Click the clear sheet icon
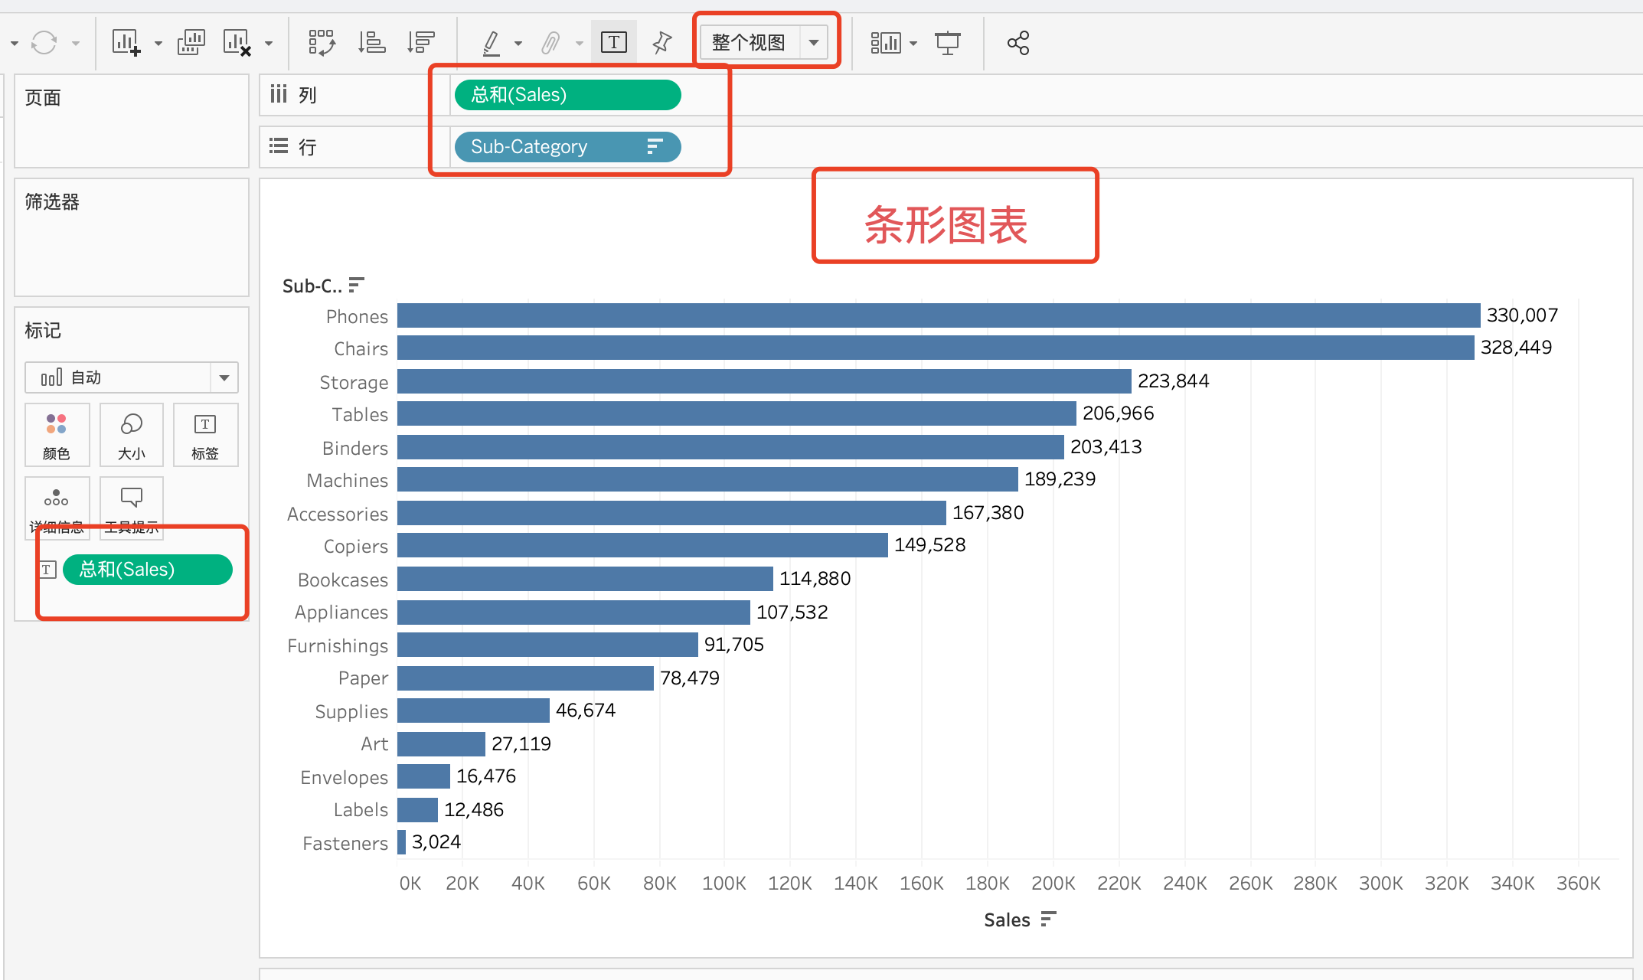The image size is (1643, 980). point(237,42)
